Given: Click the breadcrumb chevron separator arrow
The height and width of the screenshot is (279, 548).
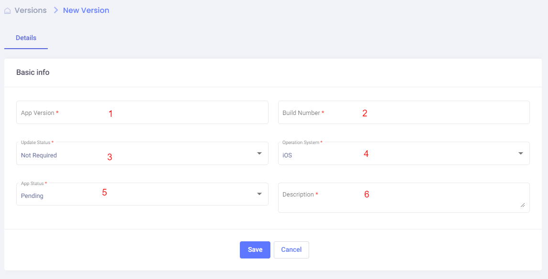Looking at the screenshot, I should (55, 10).
